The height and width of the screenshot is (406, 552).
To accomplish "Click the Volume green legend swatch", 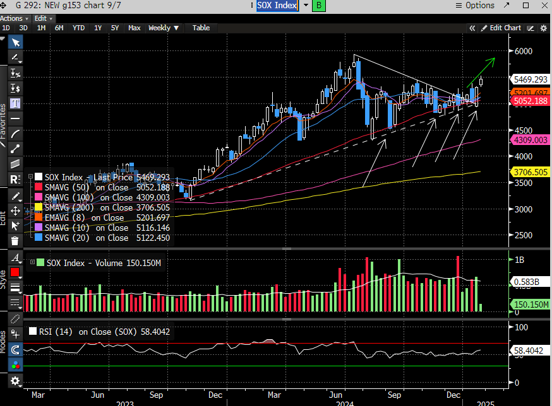I will 40,262.
